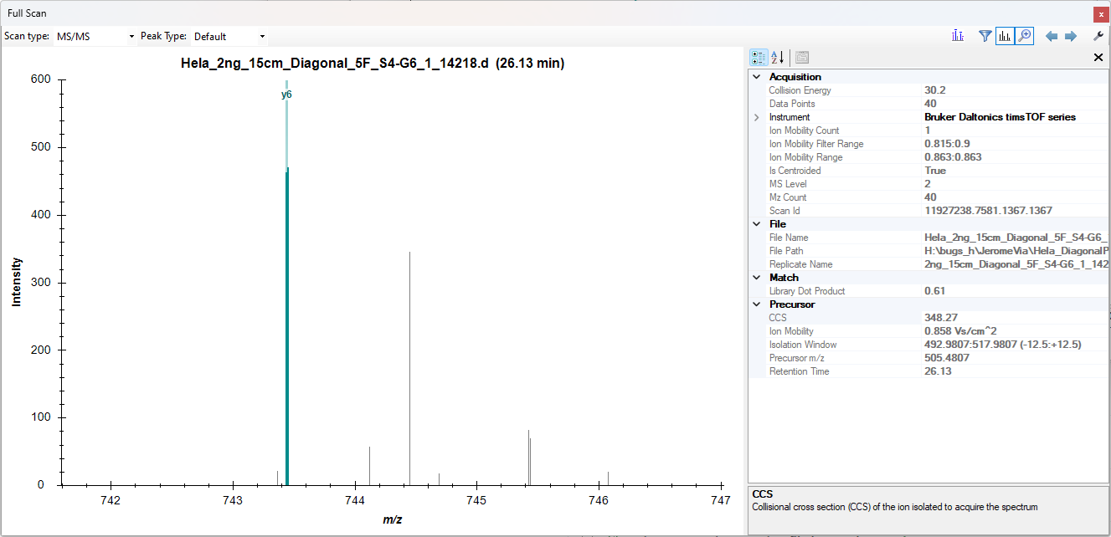The image size is (1111, 537).
Task: Click the Collision Energy value field
Action: (x=1013, y=90)
